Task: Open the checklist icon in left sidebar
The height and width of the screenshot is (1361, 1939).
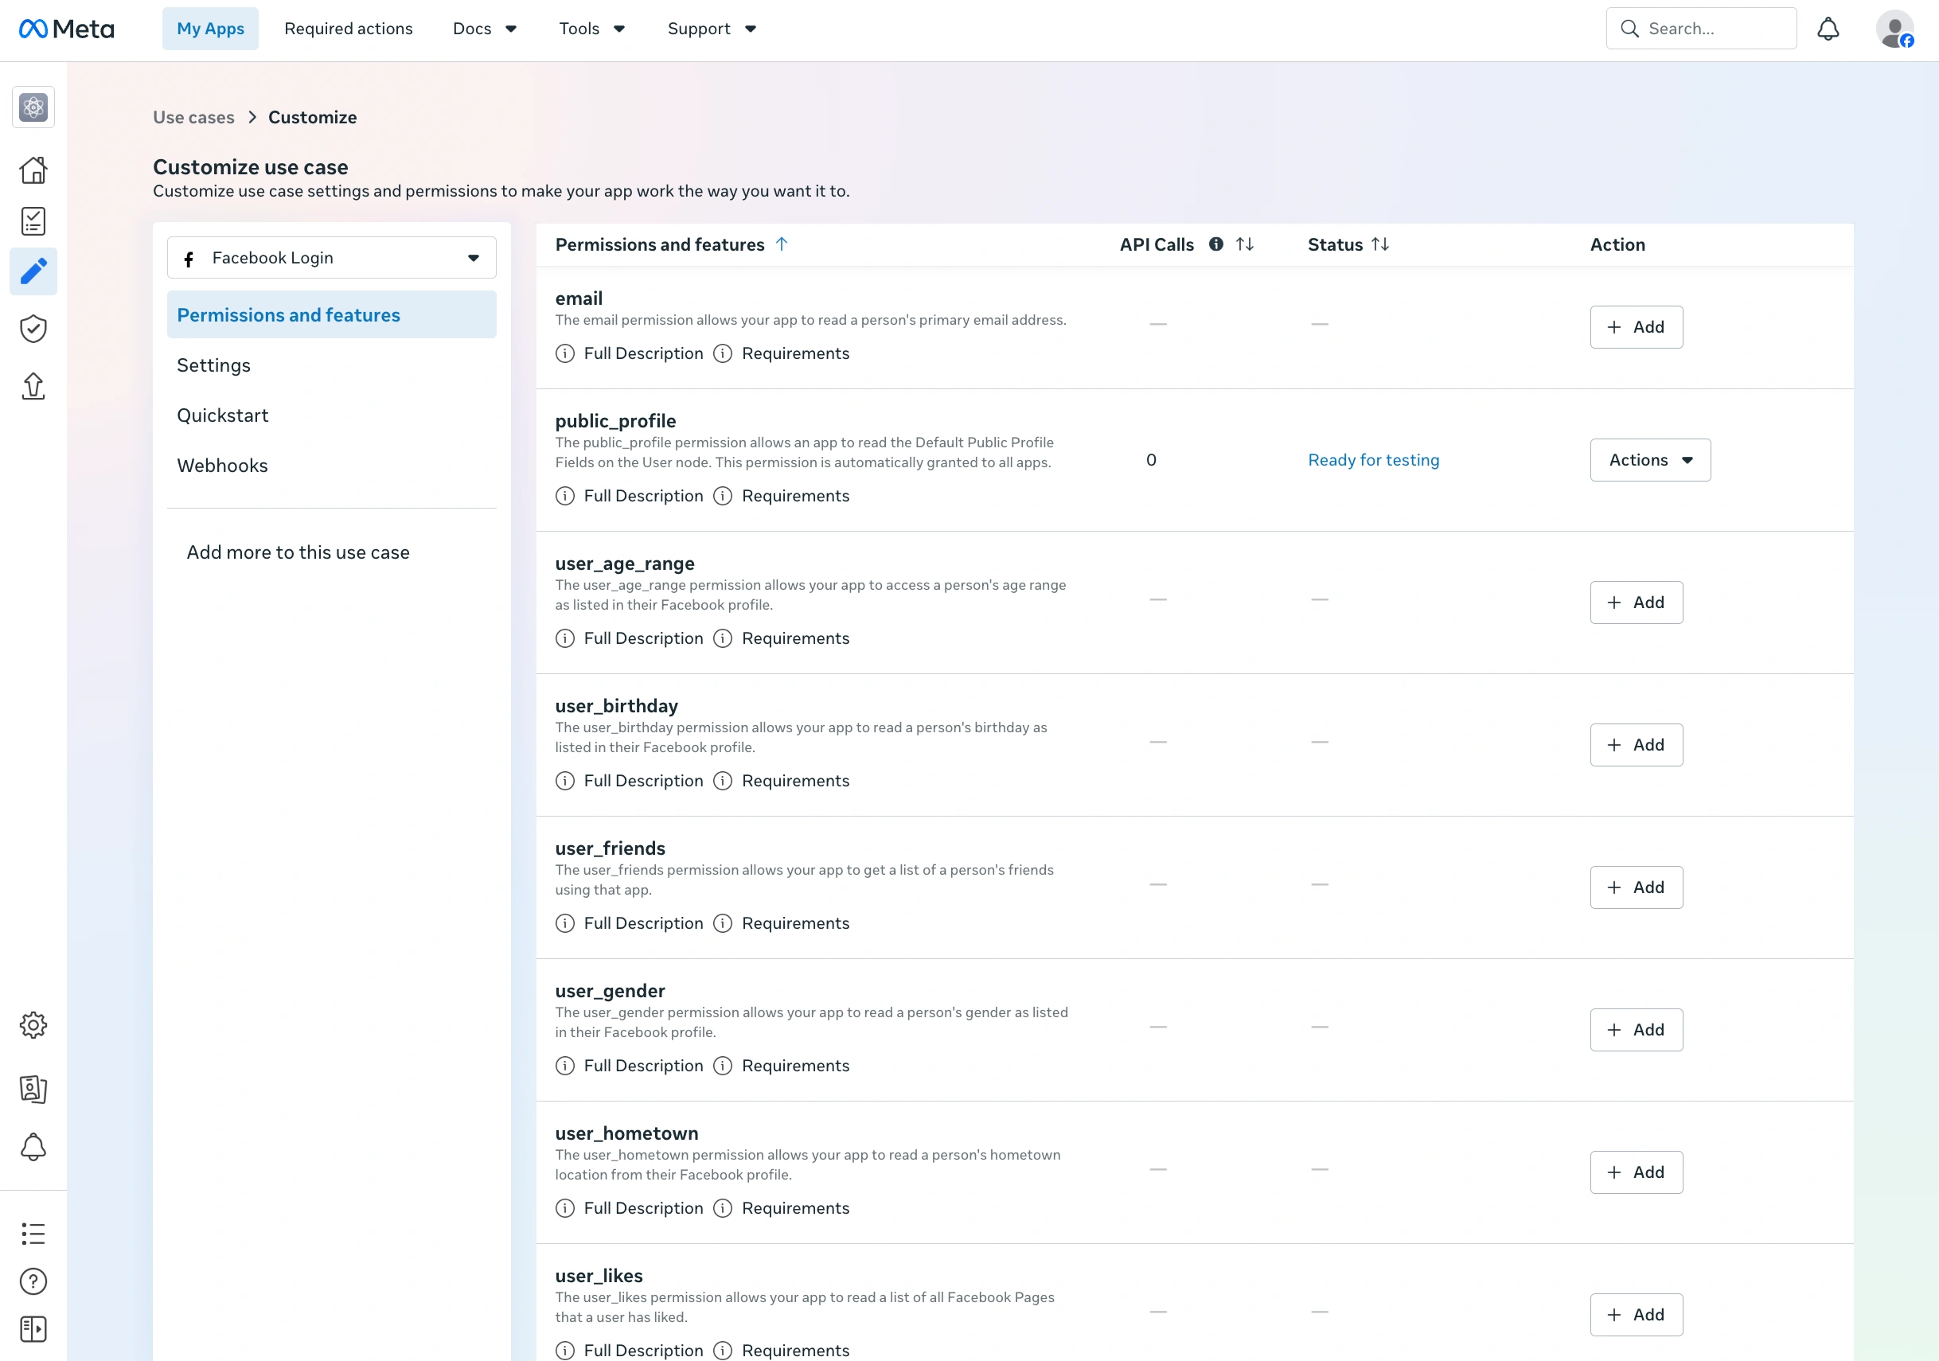Action: 33,221
